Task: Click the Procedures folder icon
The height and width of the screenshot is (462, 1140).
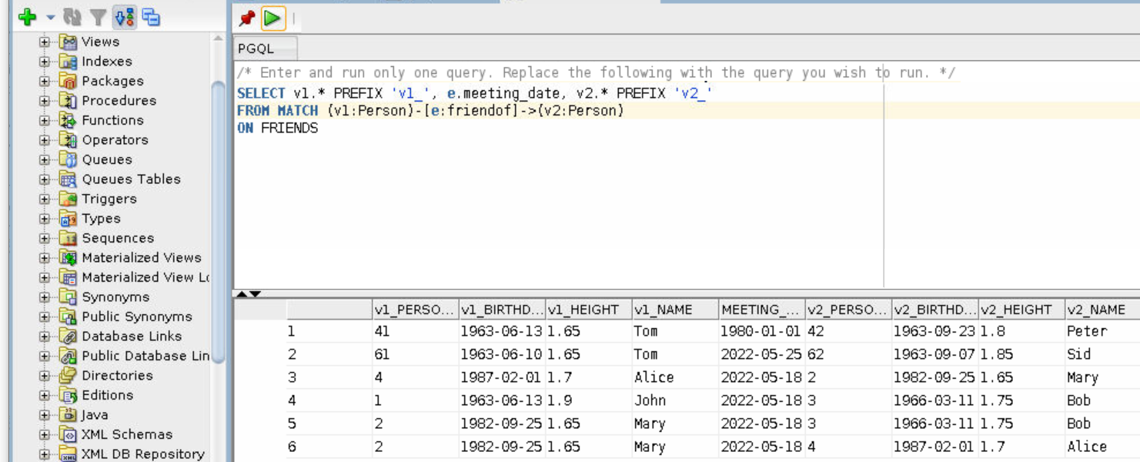Action: 69,101
